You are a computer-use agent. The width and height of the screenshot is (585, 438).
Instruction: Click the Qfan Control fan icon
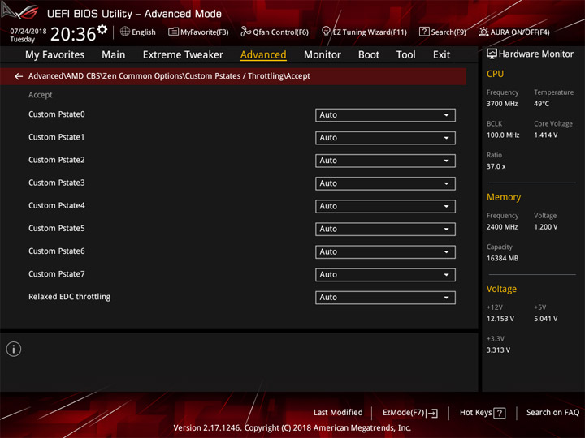coord(245,32)
